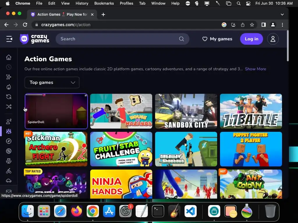Close the Action Games tab
This screenshot has height=223, width=298.
click(x=92, y=15)
